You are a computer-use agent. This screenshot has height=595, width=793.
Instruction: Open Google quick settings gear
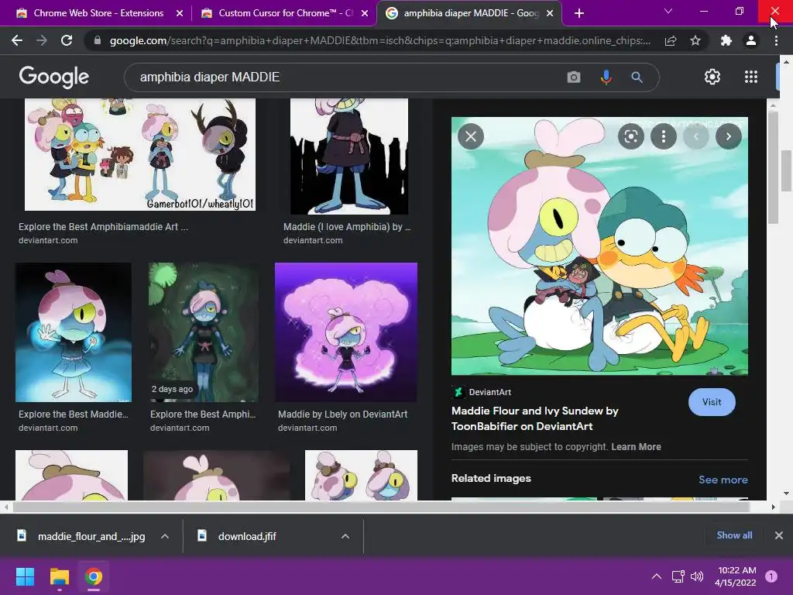712,77
